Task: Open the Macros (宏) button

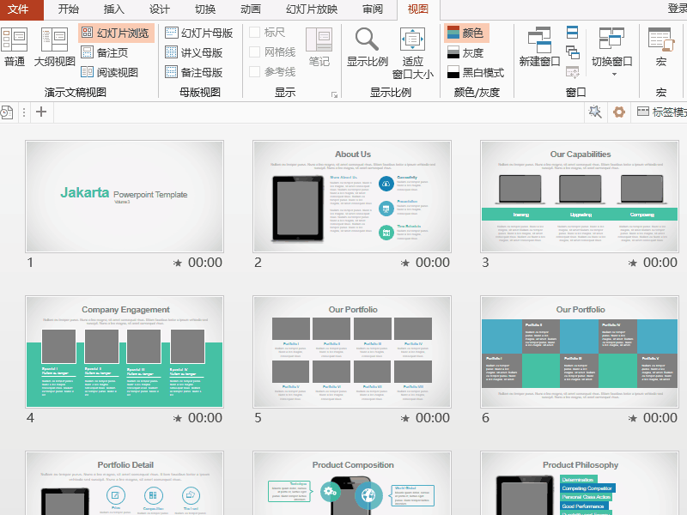Action: (x=661, y=47)
